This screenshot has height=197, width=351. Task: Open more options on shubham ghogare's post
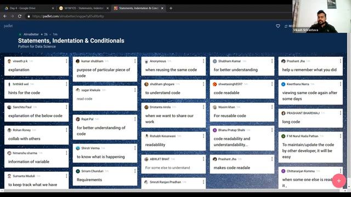(x=203, y=84)
